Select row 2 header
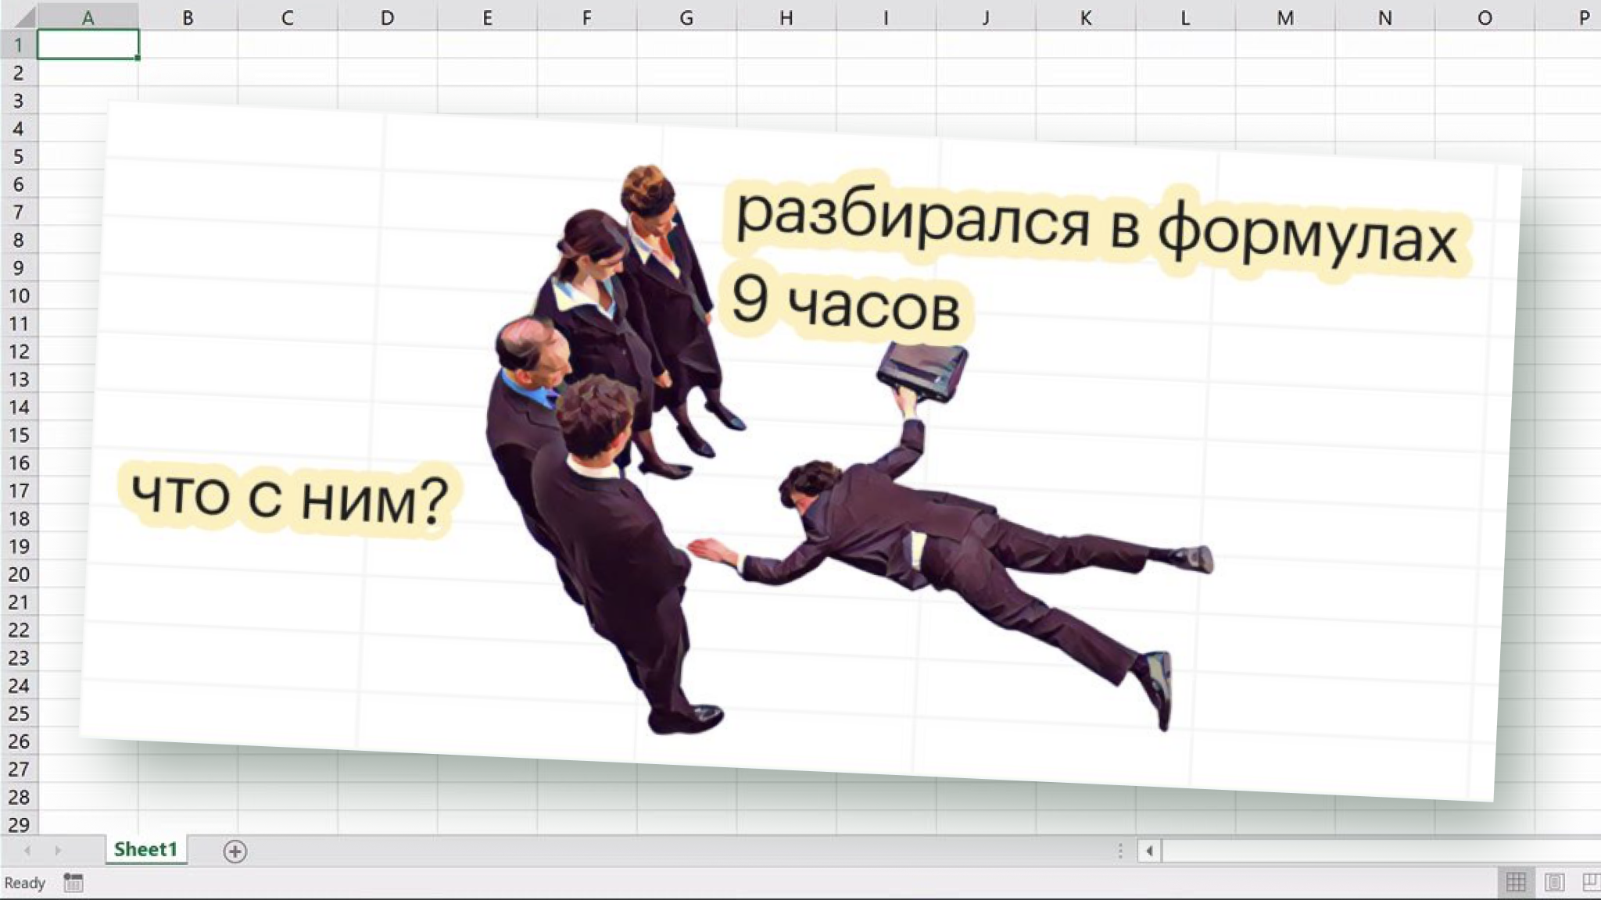The height and width of the screenshot is (900, 1601). 18,73
